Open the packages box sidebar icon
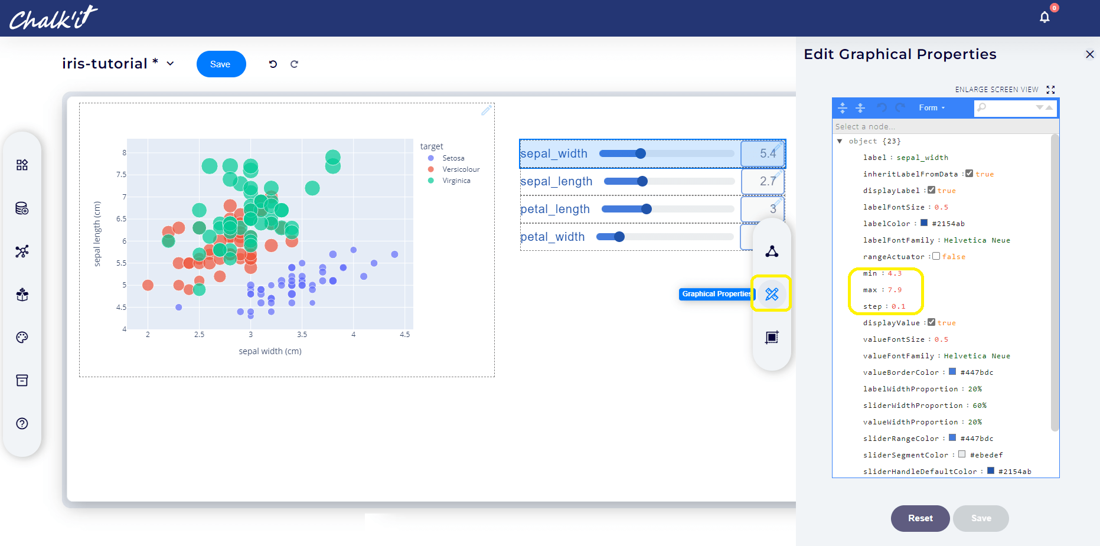Viewport: 1100px width, 546px height. 22,295
